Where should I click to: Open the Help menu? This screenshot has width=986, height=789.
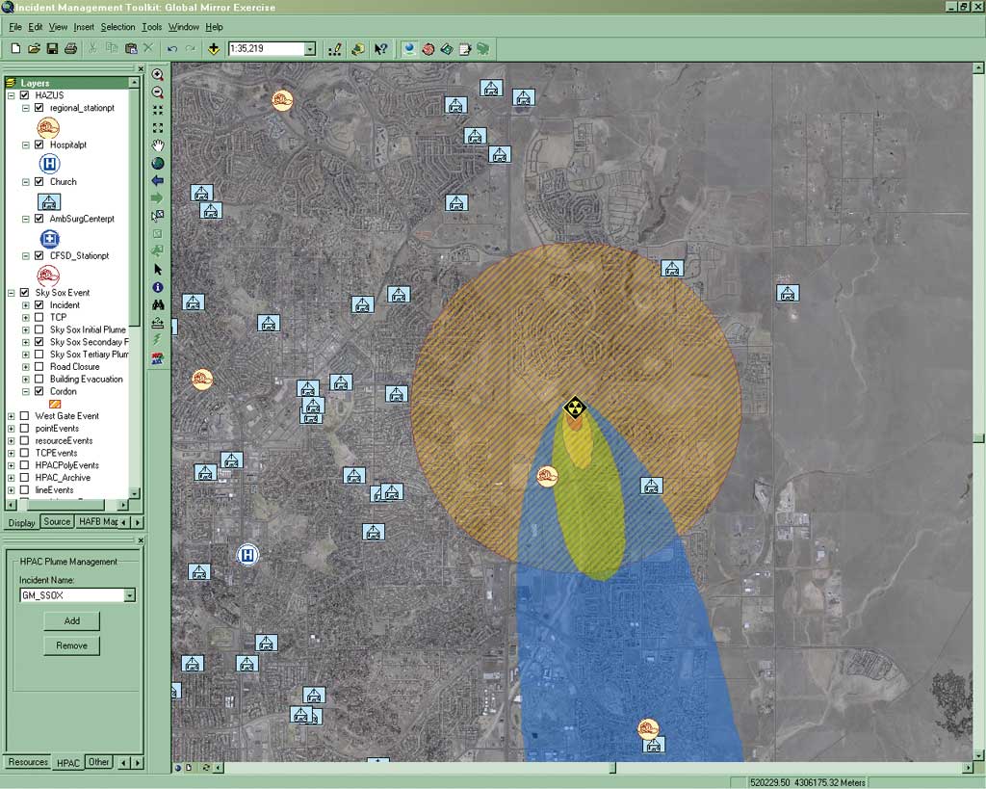(214, 27)
